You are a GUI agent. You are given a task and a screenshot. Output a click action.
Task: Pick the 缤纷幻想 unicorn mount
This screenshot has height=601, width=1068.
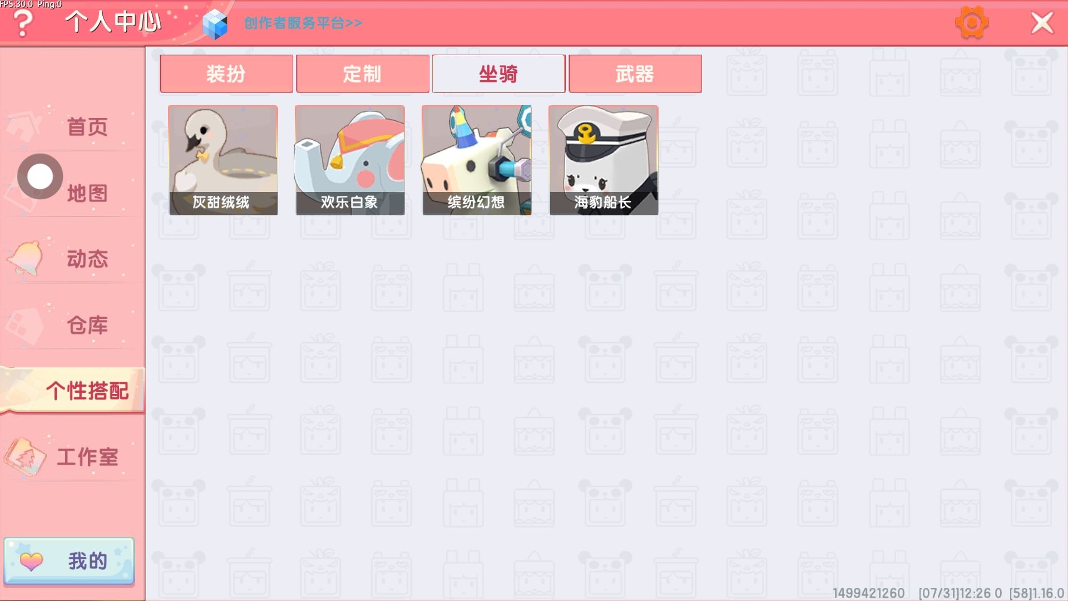[477, 160]
